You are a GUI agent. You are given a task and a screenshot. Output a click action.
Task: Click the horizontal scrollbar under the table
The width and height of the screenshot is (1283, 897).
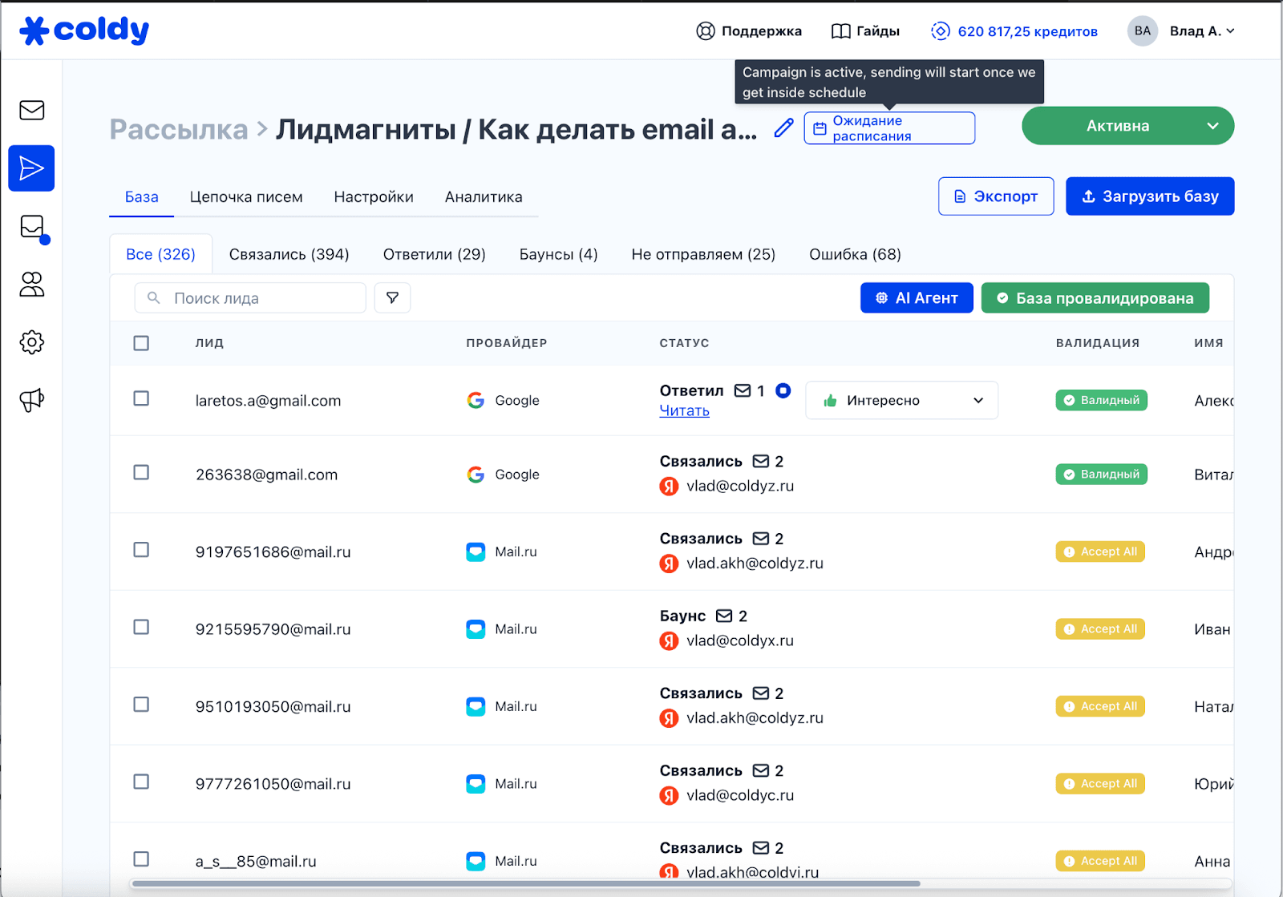[x=525, y=883]
